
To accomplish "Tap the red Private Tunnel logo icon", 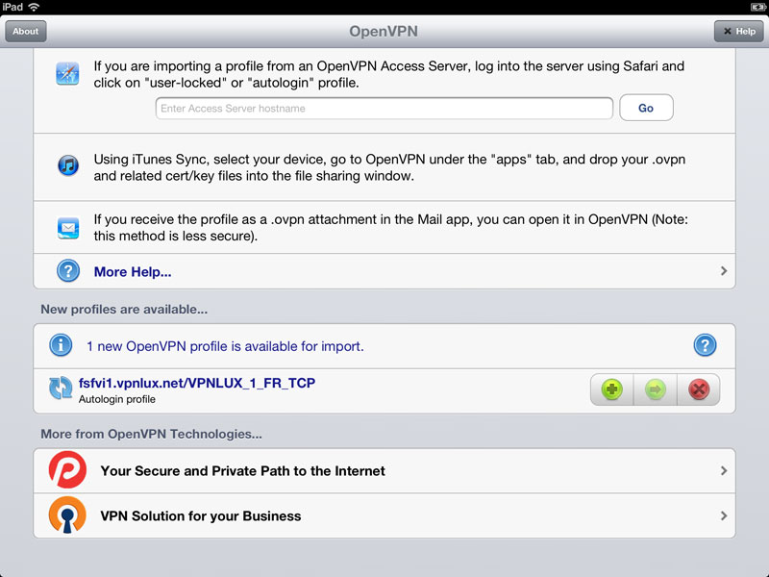I will [x=67, y=470].
